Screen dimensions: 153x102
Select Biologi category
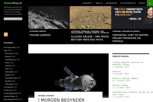(x=8, y=57)
